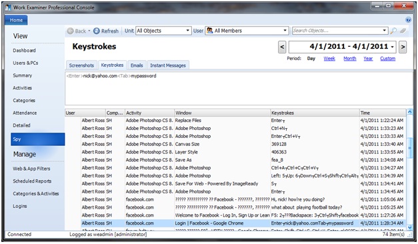Viewport: 418px width, 244px height.
Task: Open the Emails tab
Action: 137,65
